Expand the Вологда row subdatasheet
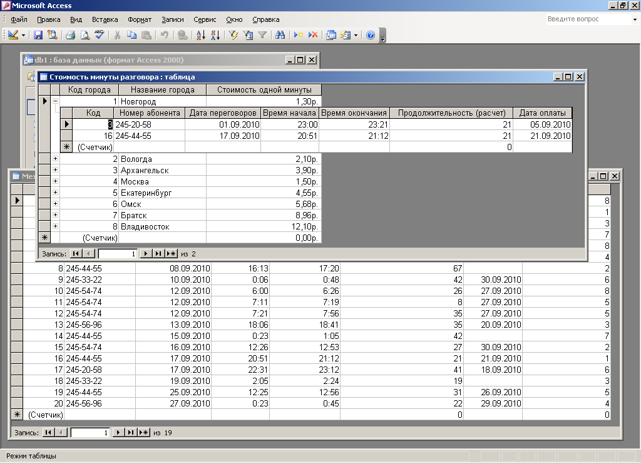641x464 pixels. 55,158
